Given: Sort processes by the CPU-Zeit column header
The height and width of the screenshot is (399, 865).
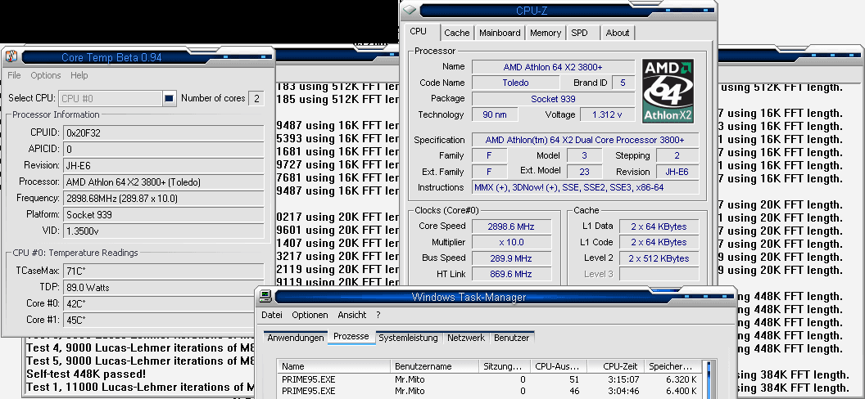Looking at the screenshot, I should click(x=617, y=366).
